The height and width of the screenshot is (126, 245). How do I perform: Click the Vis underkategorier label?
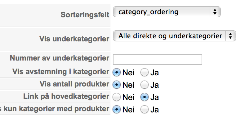(74, 39)
